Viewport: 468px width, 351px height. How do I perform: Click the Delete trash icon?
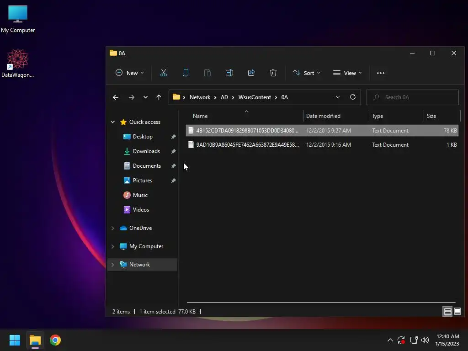pyautogui.click(x=273, y=73)
